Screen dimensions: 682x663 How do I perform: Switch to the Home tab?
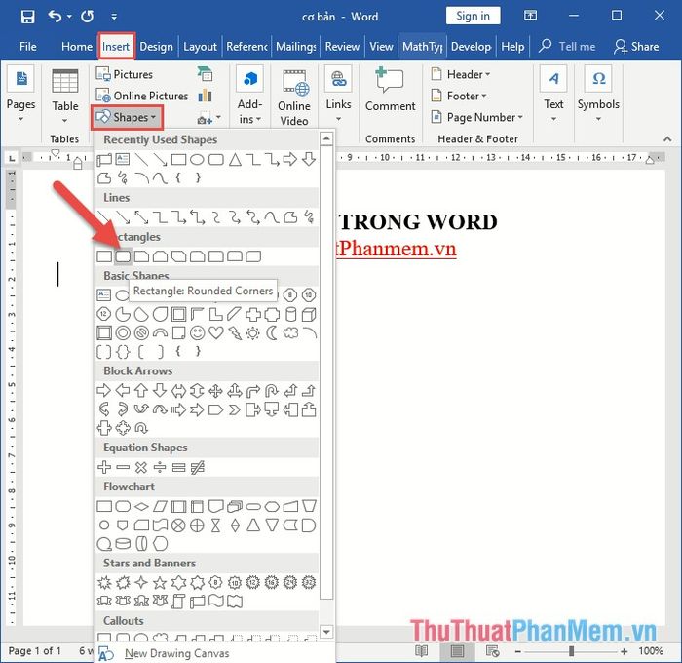tap(77, 46)
